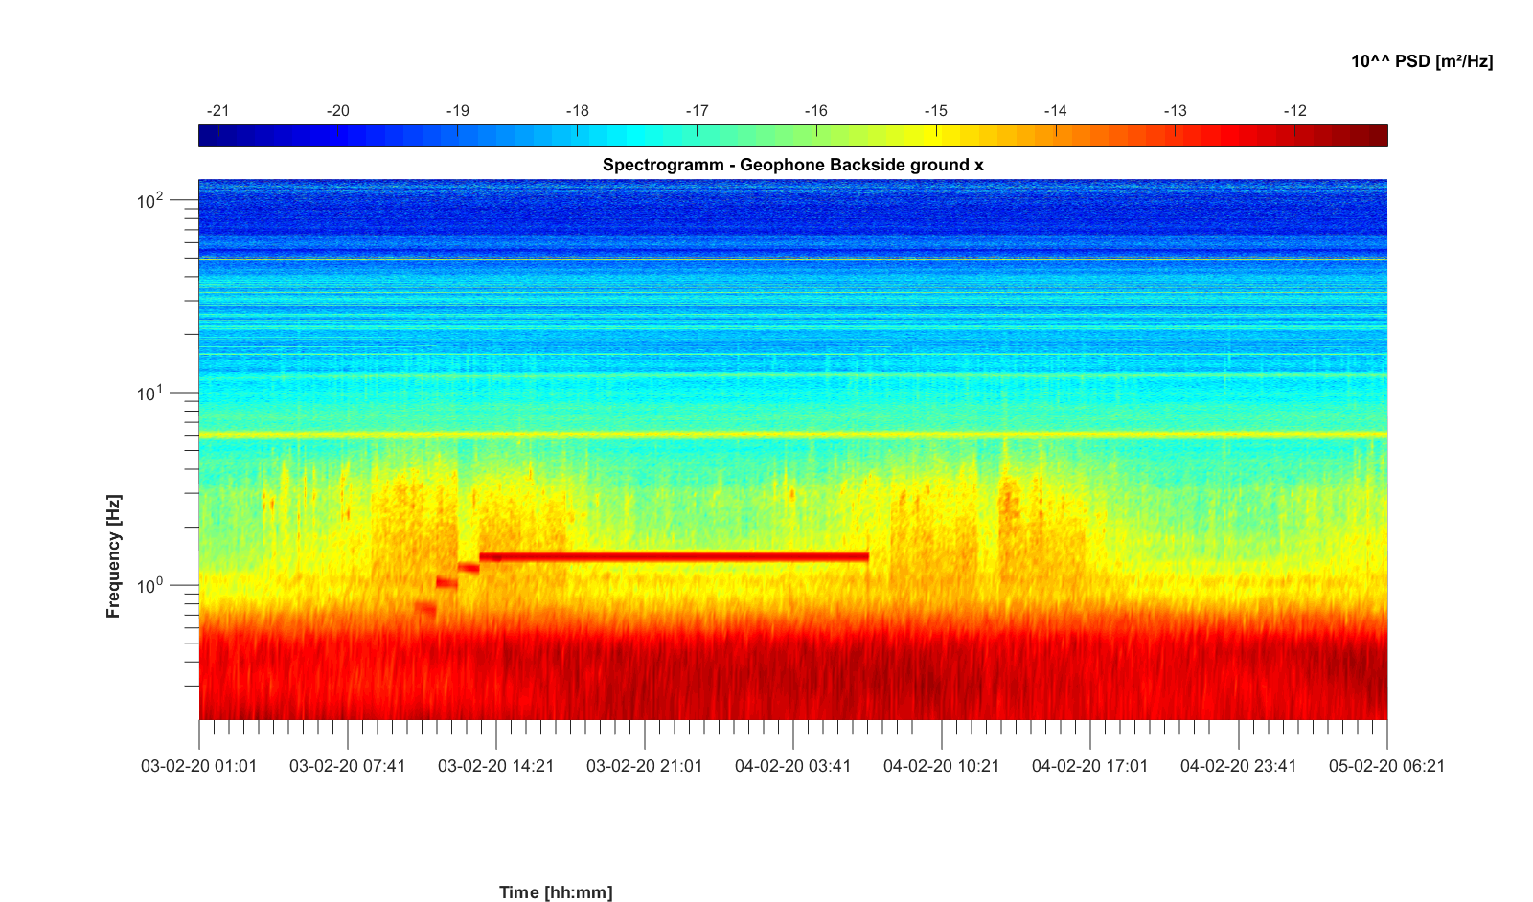Click the lowest short red step segment

point(426,607)
